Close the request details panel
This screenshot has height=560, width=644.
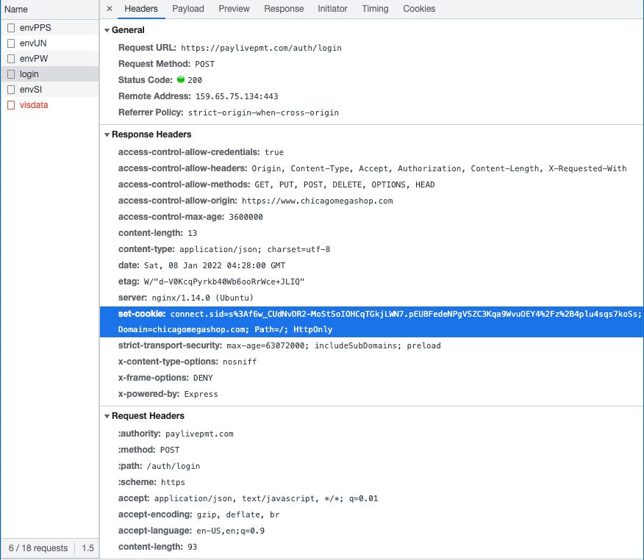[x=110, y=9]
